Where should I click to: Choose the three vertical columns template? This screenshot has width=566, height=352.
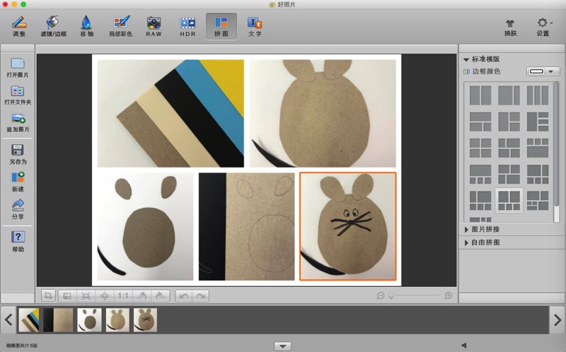(x=538, y=95)
